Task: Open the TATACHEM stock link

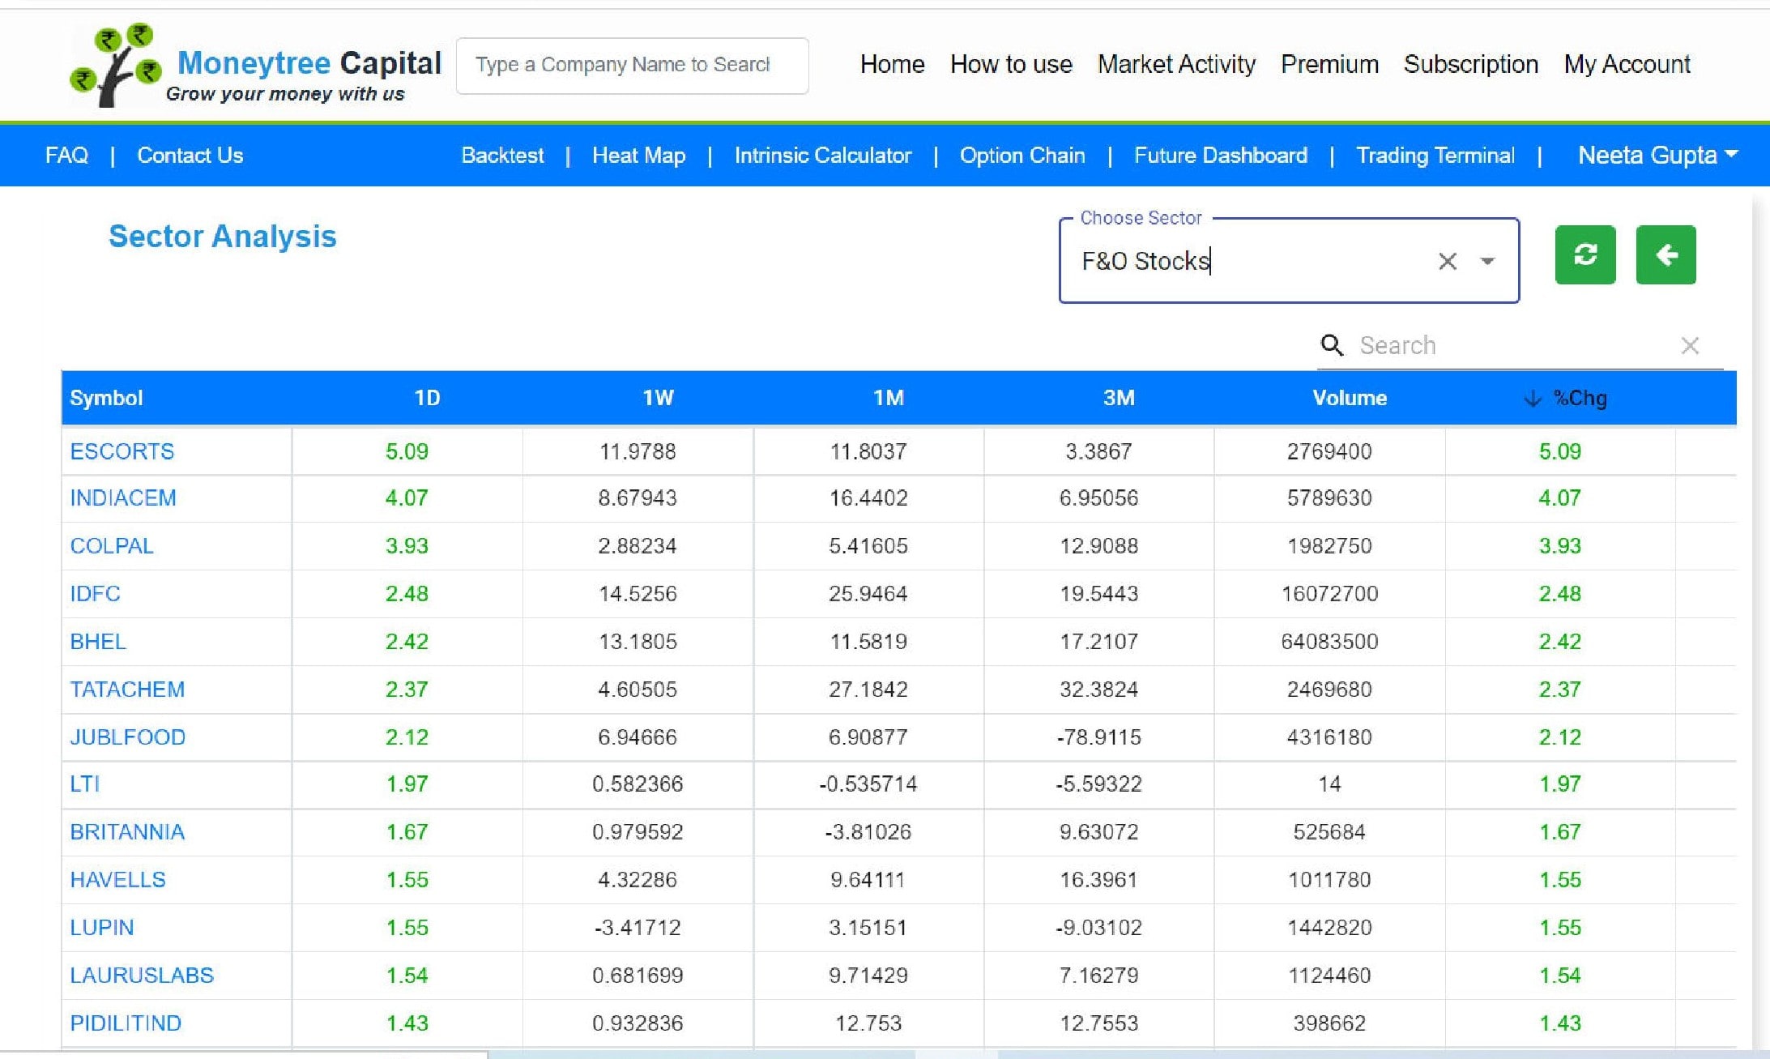Action: (x=127, y=689)
